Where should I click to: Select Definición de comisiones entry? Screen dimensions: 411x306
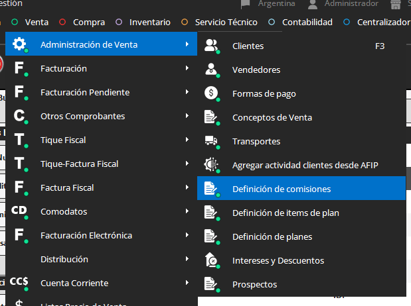[x=282, y=189]
